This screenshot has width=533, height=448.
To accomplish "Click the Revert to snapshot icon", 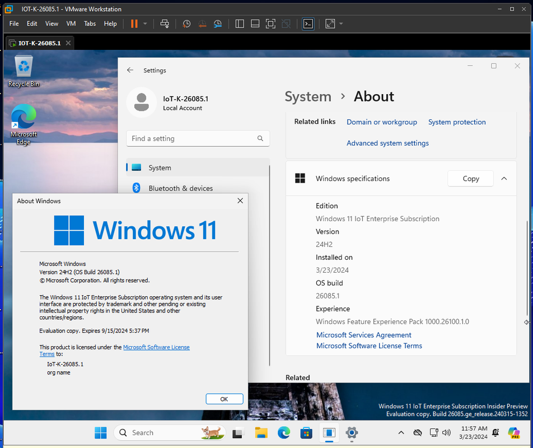I will coord(202,24).
